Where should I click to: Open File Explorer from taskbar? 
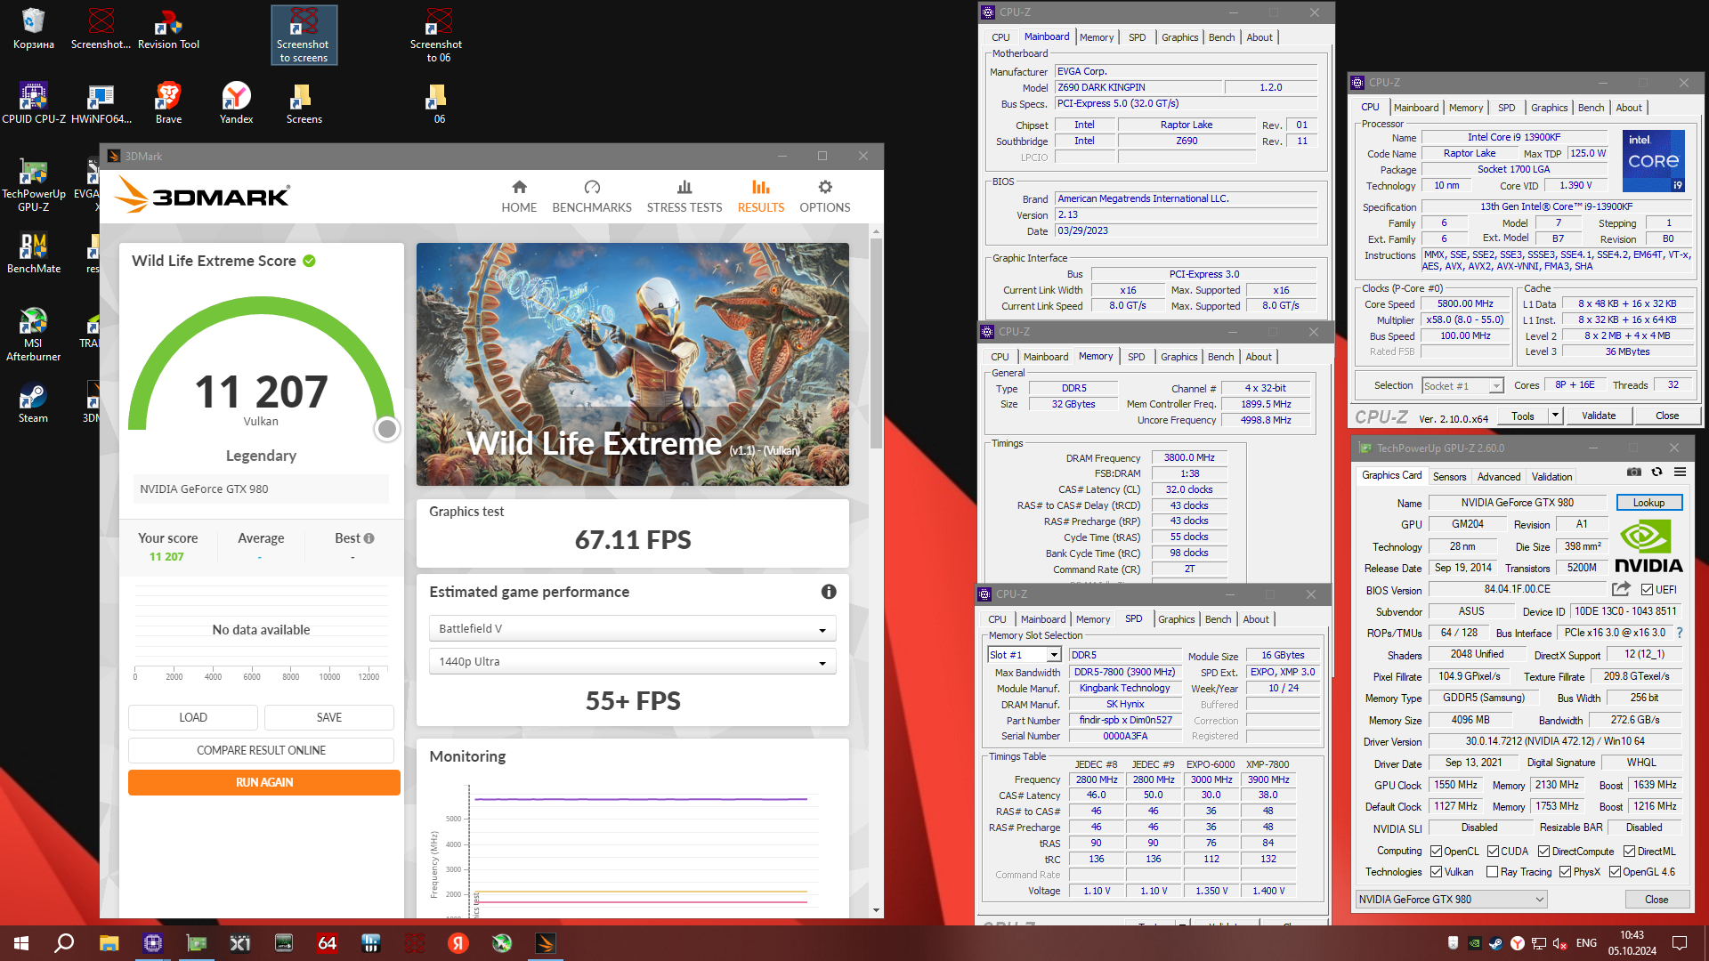click(x=109, y=943)
